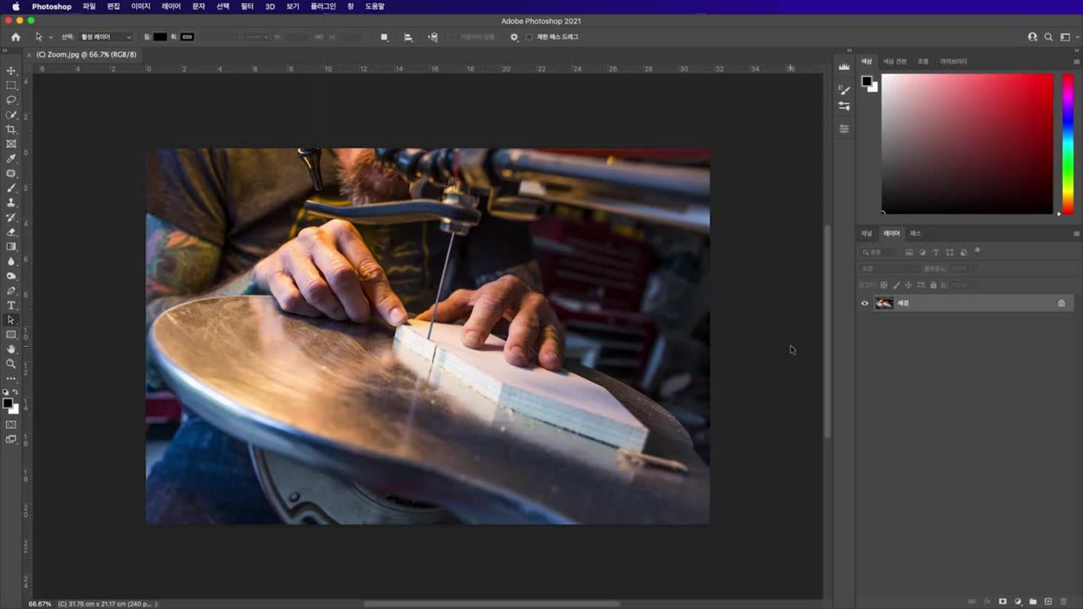Select the Crop tool

pos(11,129)
